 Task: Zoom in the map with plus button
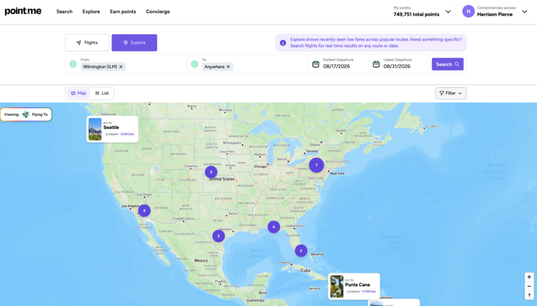click(x=529, y=277)
